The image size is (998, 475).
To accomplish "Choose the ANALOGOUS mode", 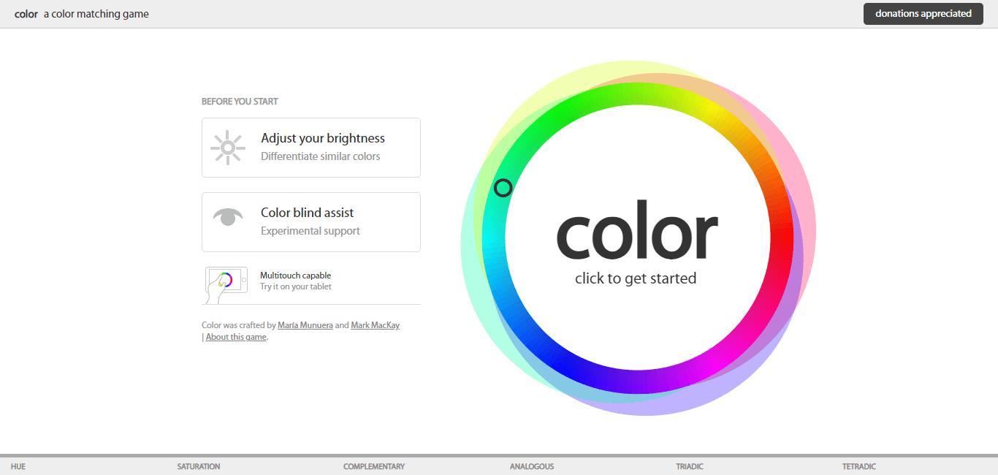I will 532,466.
